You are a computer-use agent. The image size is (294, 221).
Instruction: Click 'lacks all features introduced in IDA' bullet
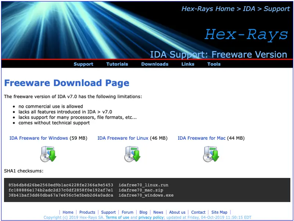pyautogui.click(x=65, y=112)
